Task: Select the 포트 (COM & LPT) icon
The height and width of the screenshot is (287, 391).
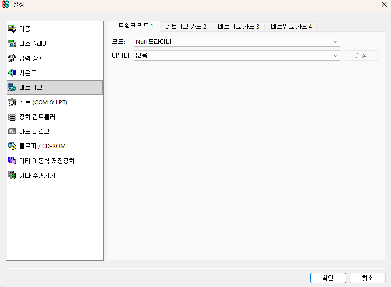Action: pyautogui.click(x=13, y=102)
